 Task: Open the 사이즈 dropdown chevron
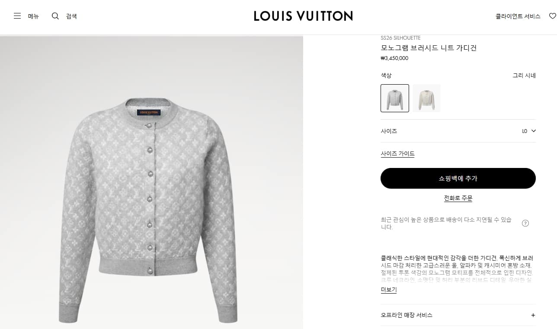point(534,131)
